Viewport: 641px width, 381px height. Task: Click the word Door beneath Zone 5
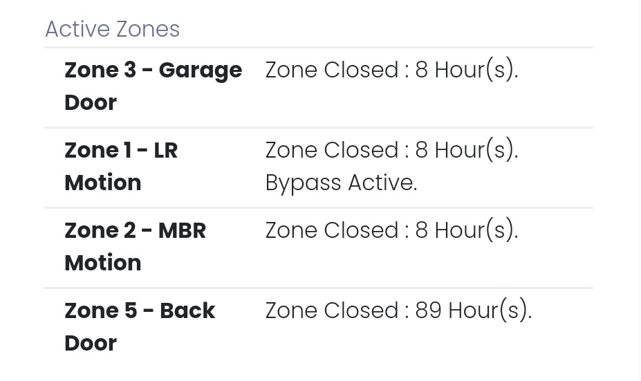pyautogui.click(x=91, y=342)
